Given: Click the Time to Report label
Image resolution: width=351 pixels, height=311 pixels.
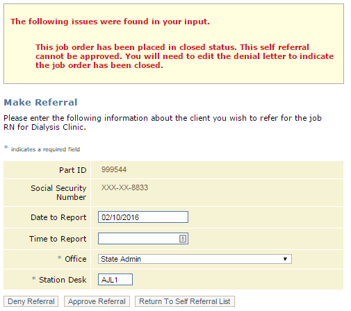Looking at the screenshot, I should point(58,239).
